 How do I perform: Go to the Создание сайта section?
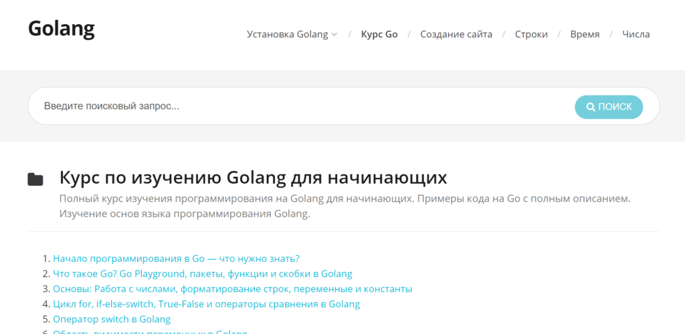point(456,34)
